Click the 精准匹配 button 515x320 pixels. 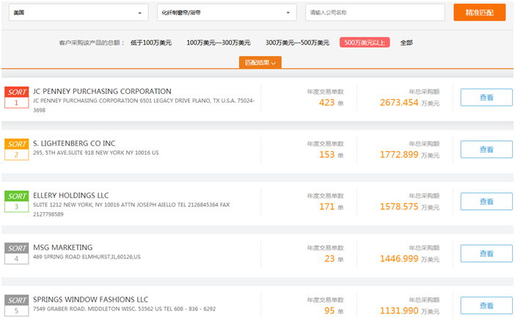pos(480,12)
